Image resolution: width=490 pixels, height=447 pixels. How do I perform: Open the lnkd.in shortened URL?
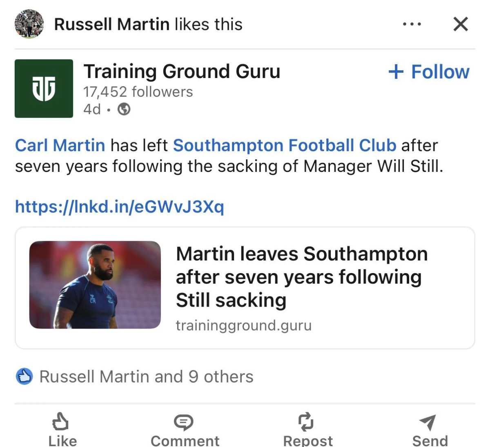click(x=120, y=207)
